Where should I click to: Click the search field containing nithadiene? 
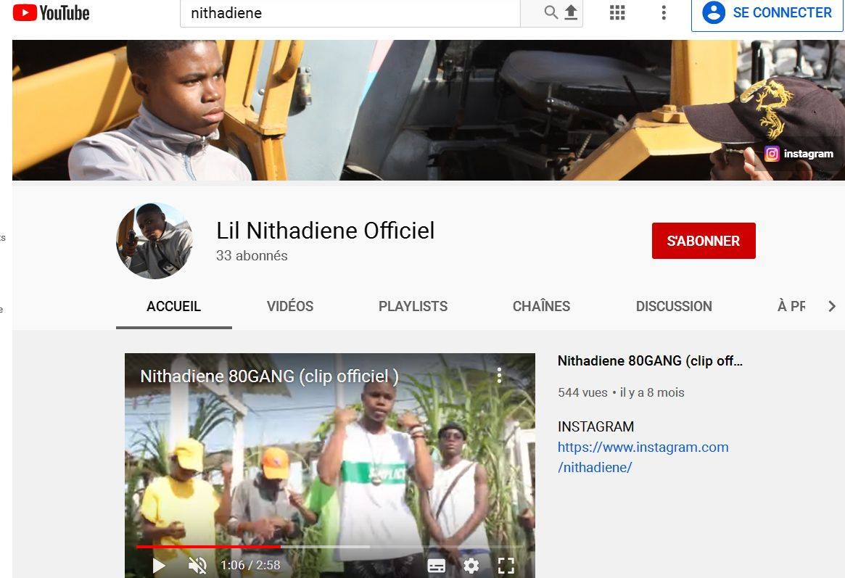(348, 13)
